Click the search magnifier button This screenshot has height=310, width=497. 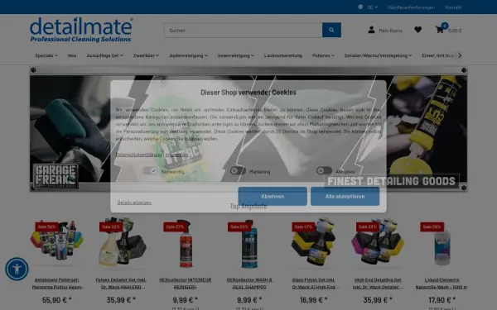click(331, 30)
